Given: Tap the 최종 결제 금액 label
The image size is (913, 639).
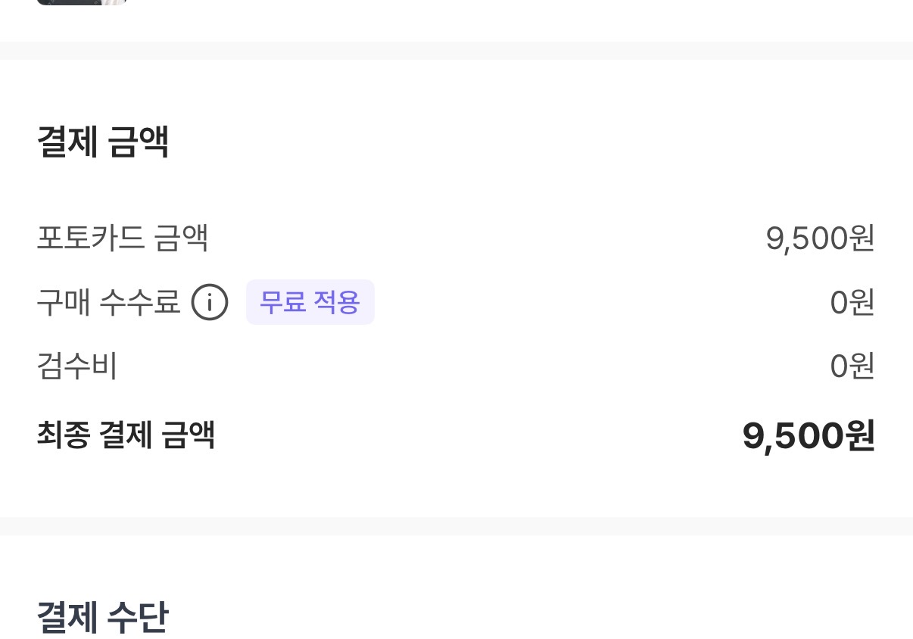Looking at the screenshot, I should (x=126, y=435).
